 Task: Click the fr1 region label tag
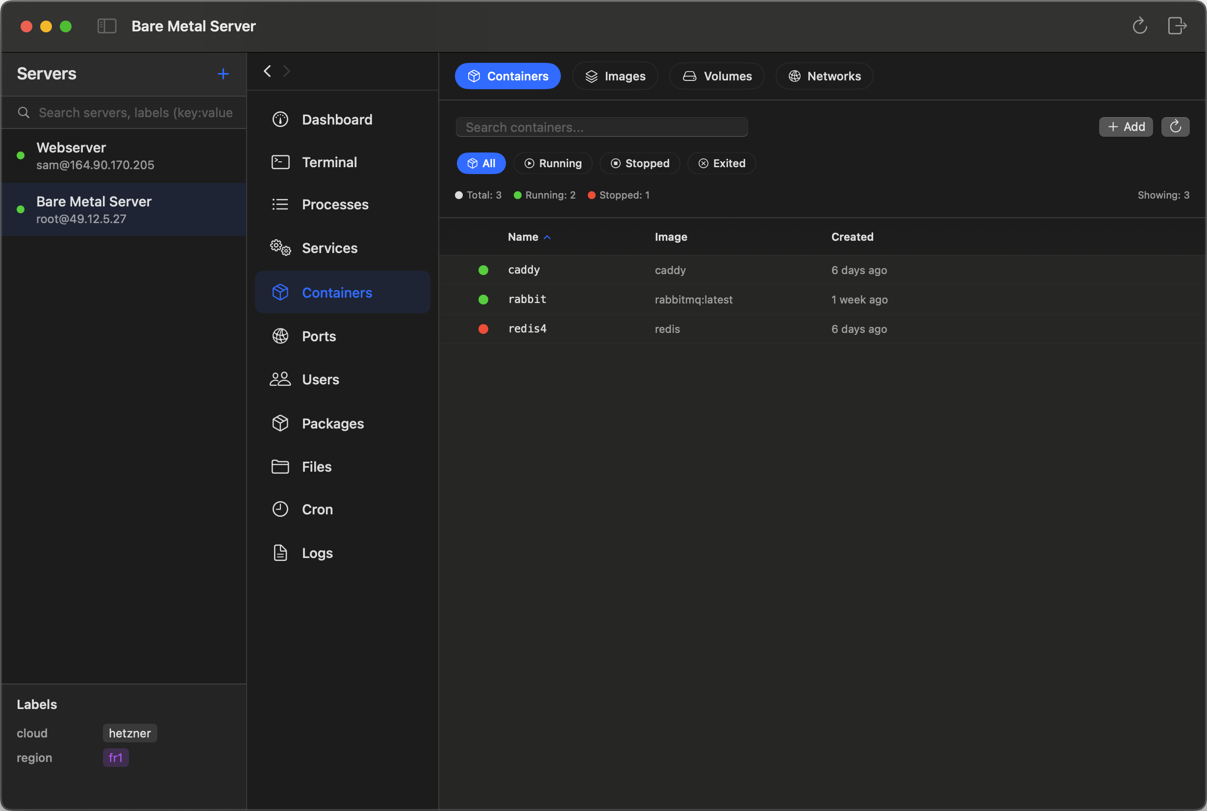116,758
